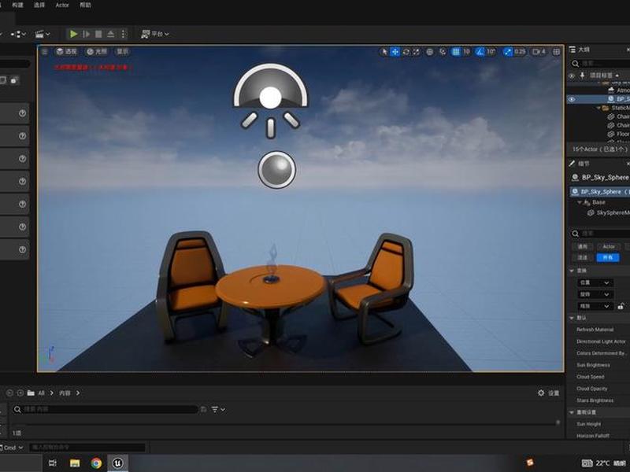Click the eject button in play toolbar
Screen dimensions: 630x472
point(110,34)
